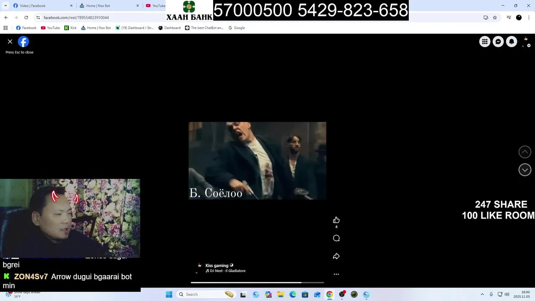This screenshot has height=301, width=535.
Task: Like the reel with the thumbs-up icon
Action: click(336, 220)
